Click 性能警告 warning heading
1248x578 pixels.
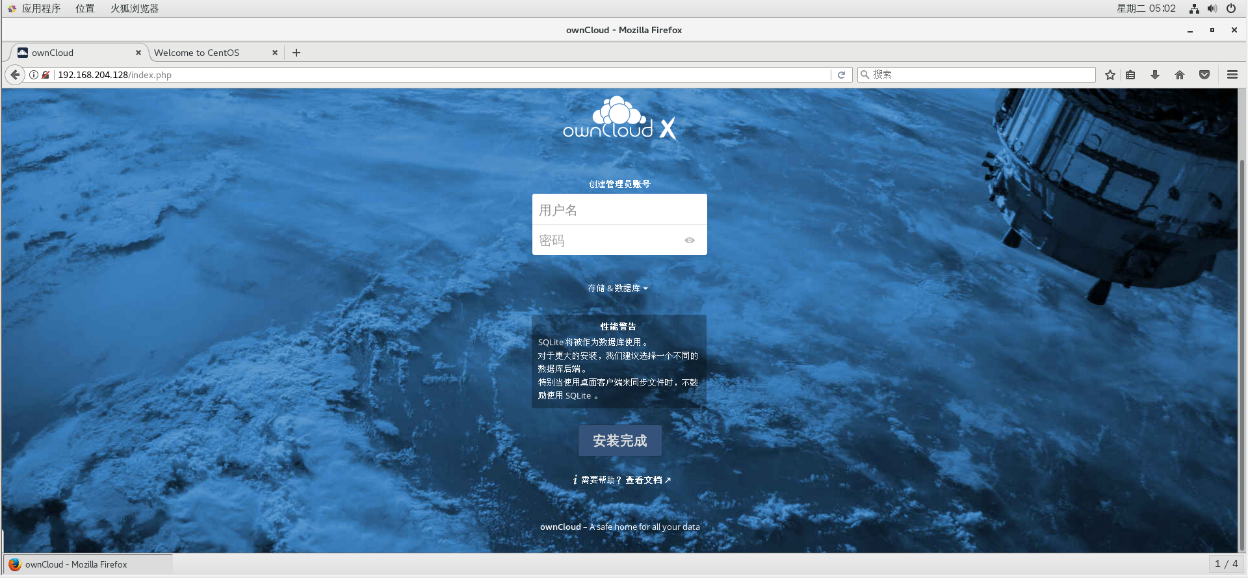coord(619,326)
